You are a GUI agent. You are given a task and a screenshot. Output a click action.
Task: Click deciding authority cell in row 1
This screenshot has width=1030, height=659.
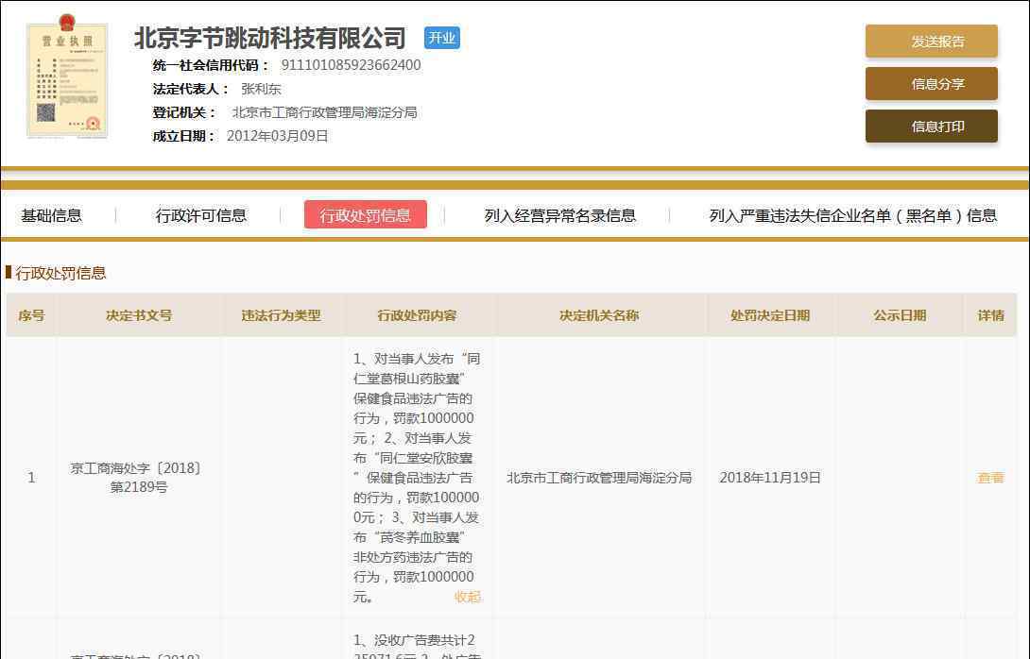click(599, 478)
